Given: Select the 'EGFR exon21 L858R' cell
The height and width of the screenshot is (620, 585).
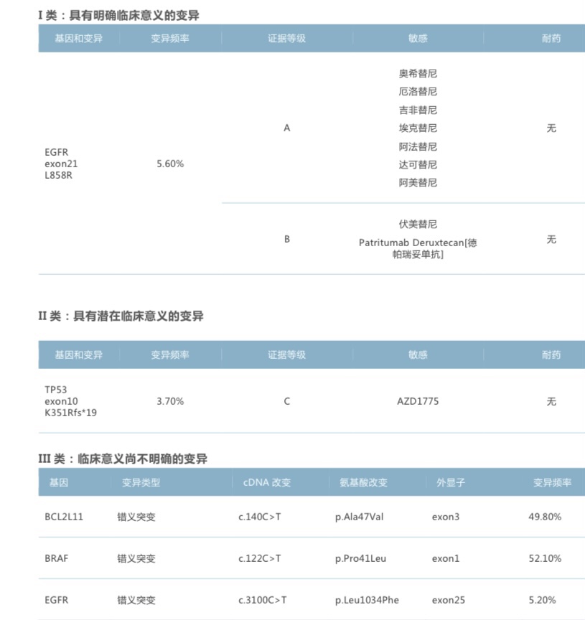Looking at the screenshot, I should (61, 164).
